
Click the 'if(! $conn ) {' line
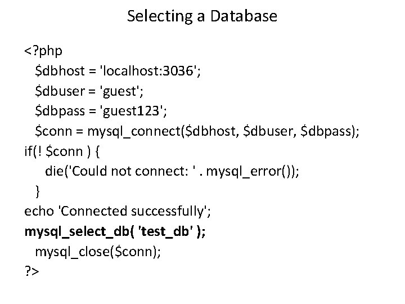tap(64, 151)
